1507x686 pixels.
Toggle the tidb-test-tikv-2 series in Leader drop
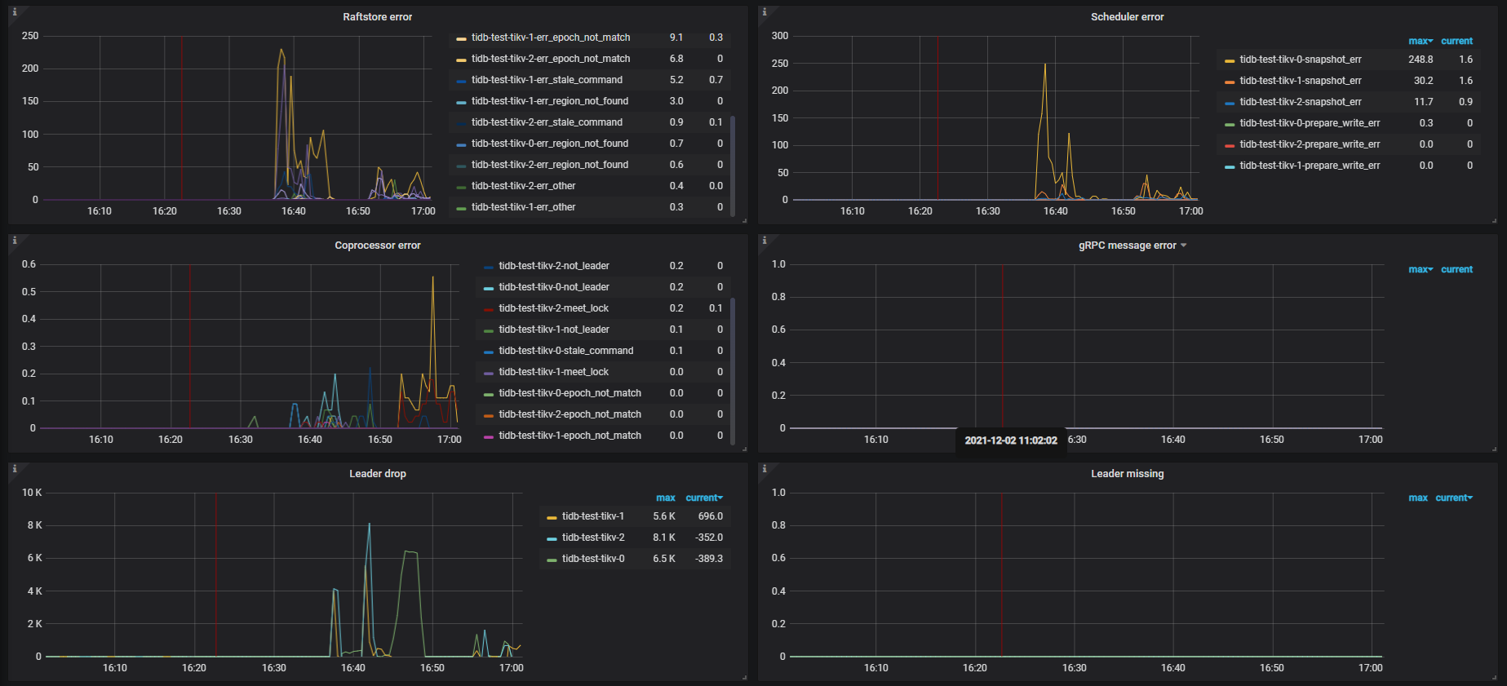coord(592,538)
